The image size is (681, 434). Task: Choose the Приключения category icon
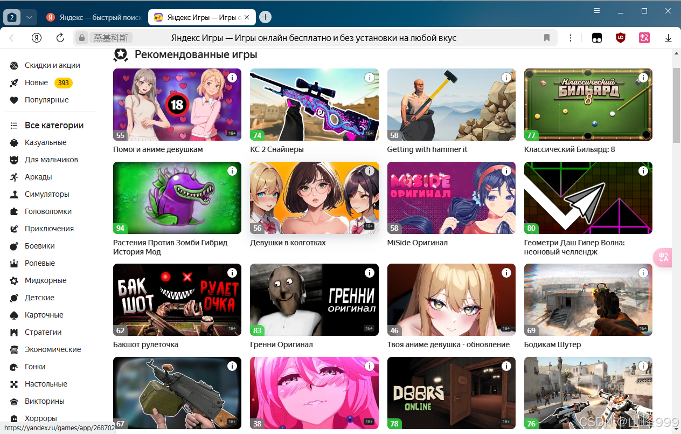[15, 229]
